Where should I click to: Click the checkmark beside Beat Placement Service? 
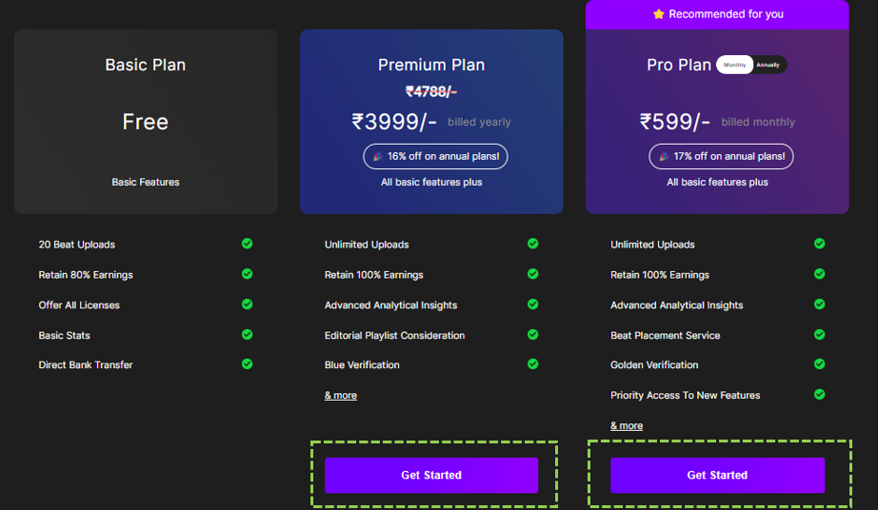[819, 335]
